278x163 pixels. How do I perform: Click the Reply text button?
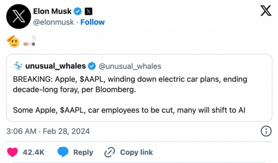pos(83,152)
